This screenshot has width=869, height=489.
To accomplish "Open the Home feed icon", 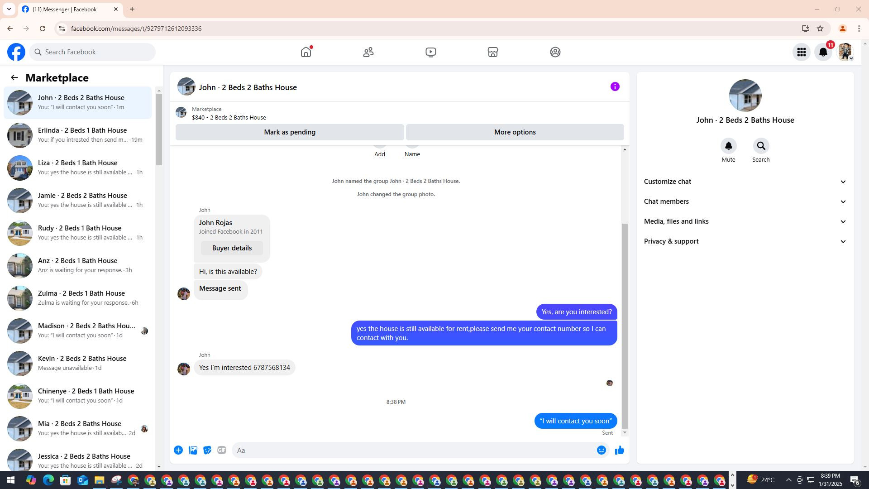I will (x=306, y=52).
